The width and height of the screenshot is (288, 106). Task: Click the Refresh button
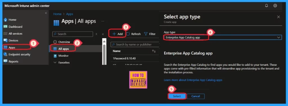coord(134,34)
